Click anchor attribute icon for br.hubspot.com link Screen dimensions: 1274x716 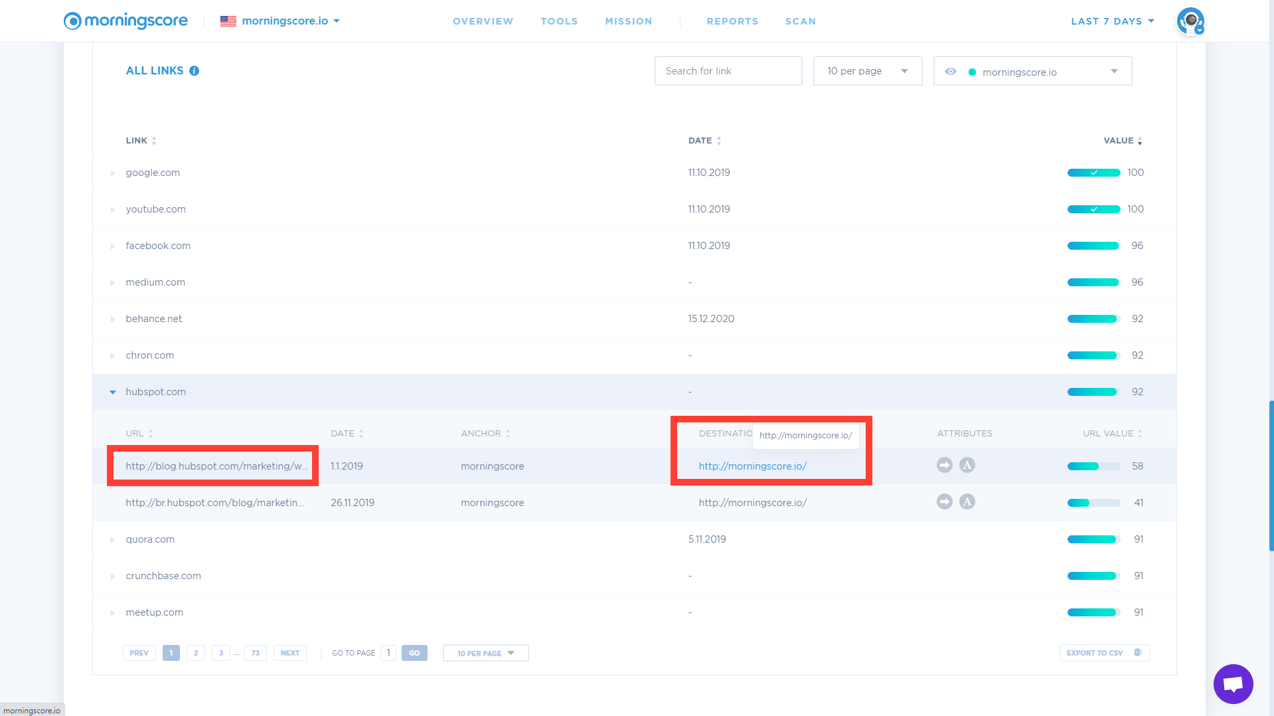click(x=967, y=502)
